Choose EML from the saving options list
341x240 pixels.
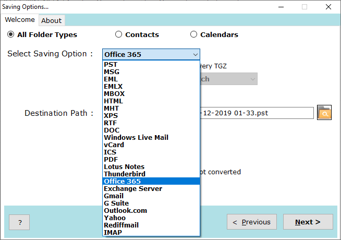[x=151, y=79]
